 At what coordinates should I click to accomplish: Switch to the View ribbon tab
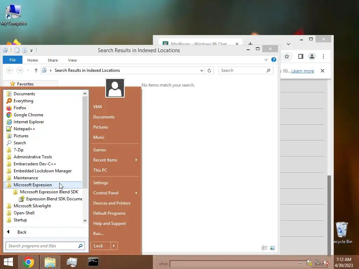(72, 60)
